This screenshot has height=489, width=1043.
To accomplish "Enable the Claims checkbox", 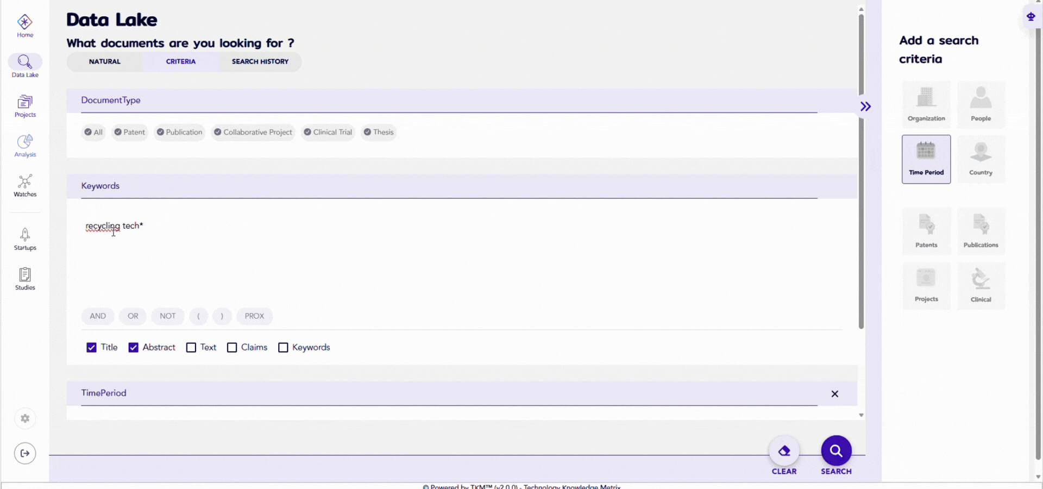I will (232, 348).
